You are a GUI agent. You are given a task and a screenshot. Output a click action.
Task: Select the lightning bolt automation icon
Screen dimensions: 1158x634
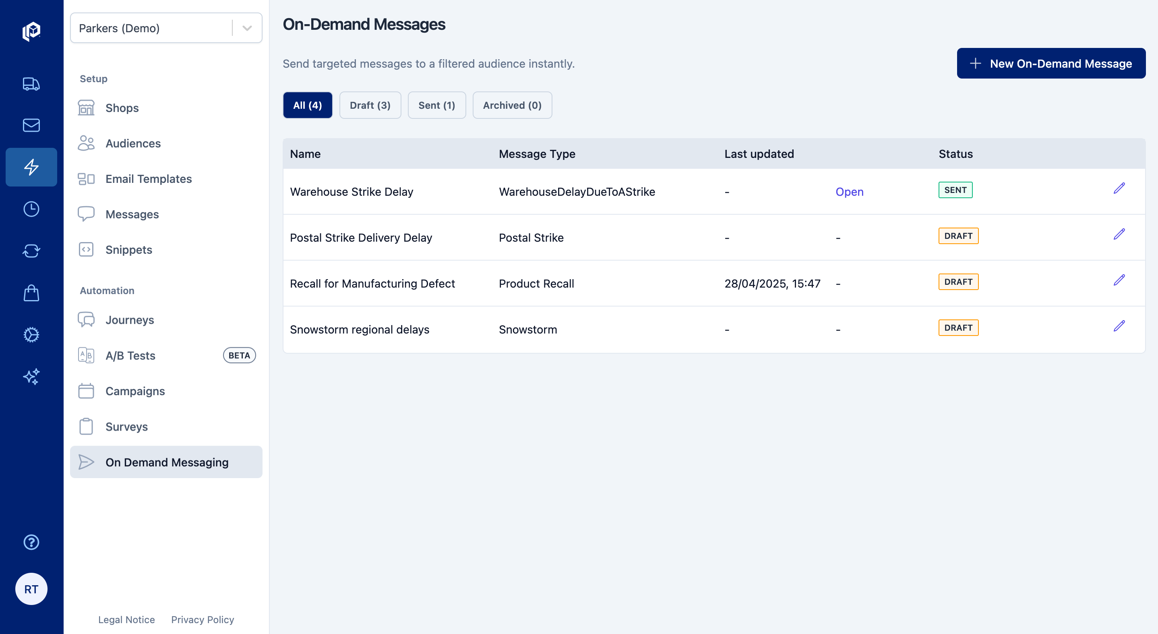[31, 167]
